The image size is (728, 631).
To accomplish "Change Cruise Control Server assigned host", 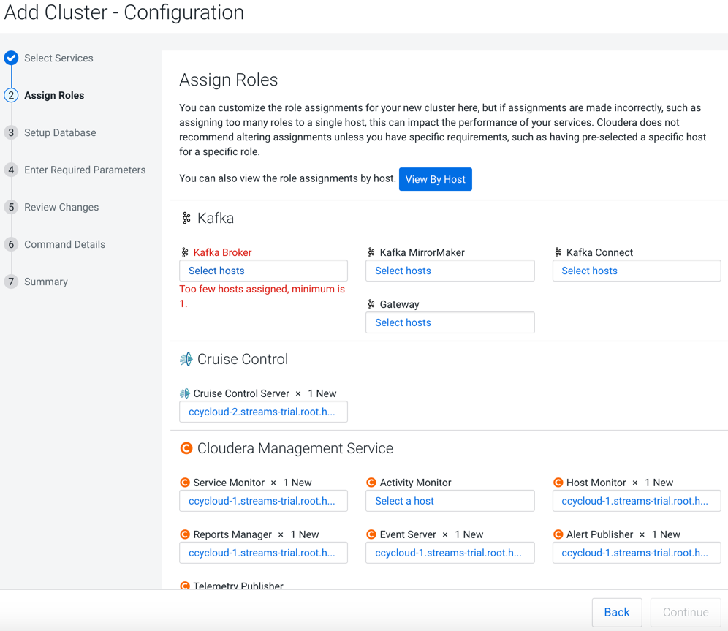I will point(263,412).
